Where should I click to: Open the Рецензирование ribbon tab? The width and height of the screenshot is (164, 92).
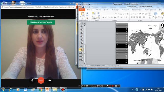point(150,10)
